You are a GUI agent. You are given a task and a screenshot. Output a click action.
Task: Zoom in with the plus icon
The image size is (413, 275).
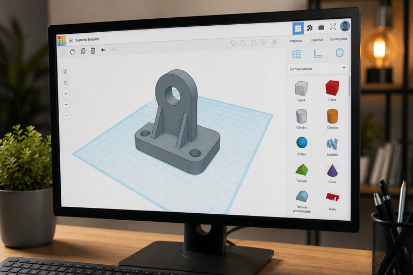(x=66, y=93)
